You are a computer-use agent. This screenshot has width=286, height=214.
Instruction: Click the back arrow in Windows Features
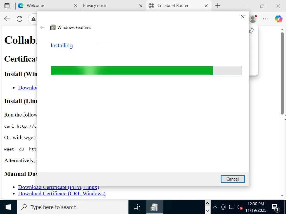click(x=42, y=28)
